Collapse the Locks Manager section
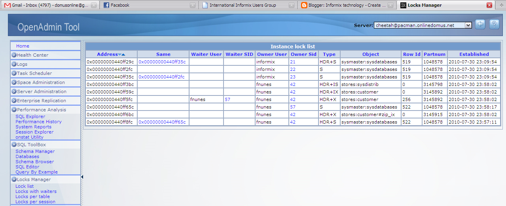 [x=45, y=179]
